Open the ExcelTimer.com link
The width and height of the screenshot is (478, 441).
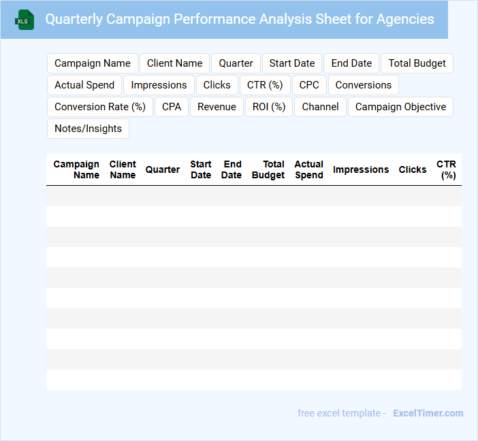[x=428, y=413]
